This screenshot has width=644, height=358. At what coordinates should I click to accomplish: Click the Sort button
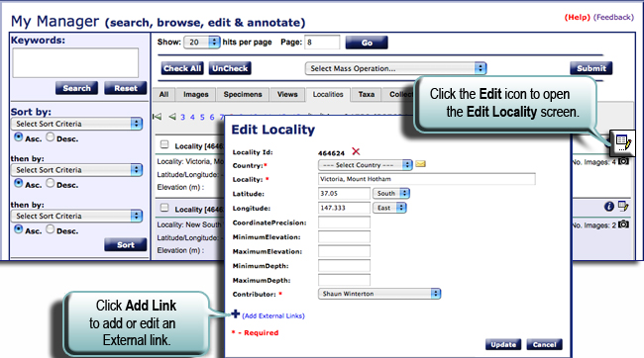pos(126,245)
